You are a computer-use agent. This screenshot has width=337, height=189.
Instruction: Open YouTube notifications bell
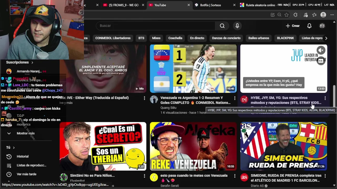click(x=309, y=26)
